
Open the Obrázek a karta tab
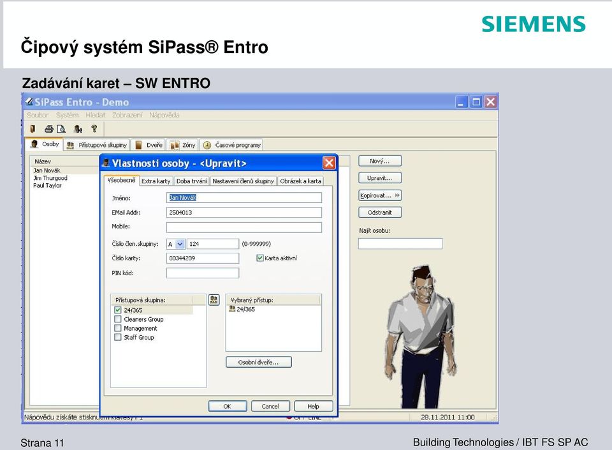pyautogui.click(x=300, y=181)
